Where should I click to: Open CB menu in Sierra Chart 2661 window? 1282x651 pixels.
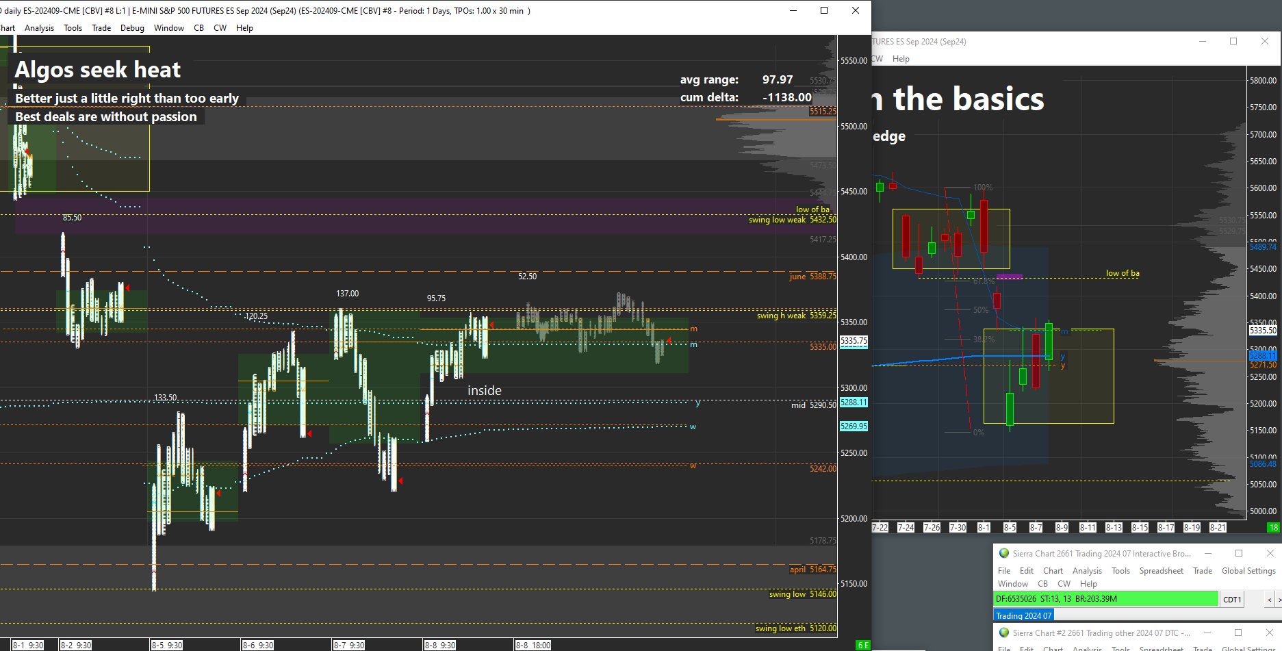pos(1043,584)
